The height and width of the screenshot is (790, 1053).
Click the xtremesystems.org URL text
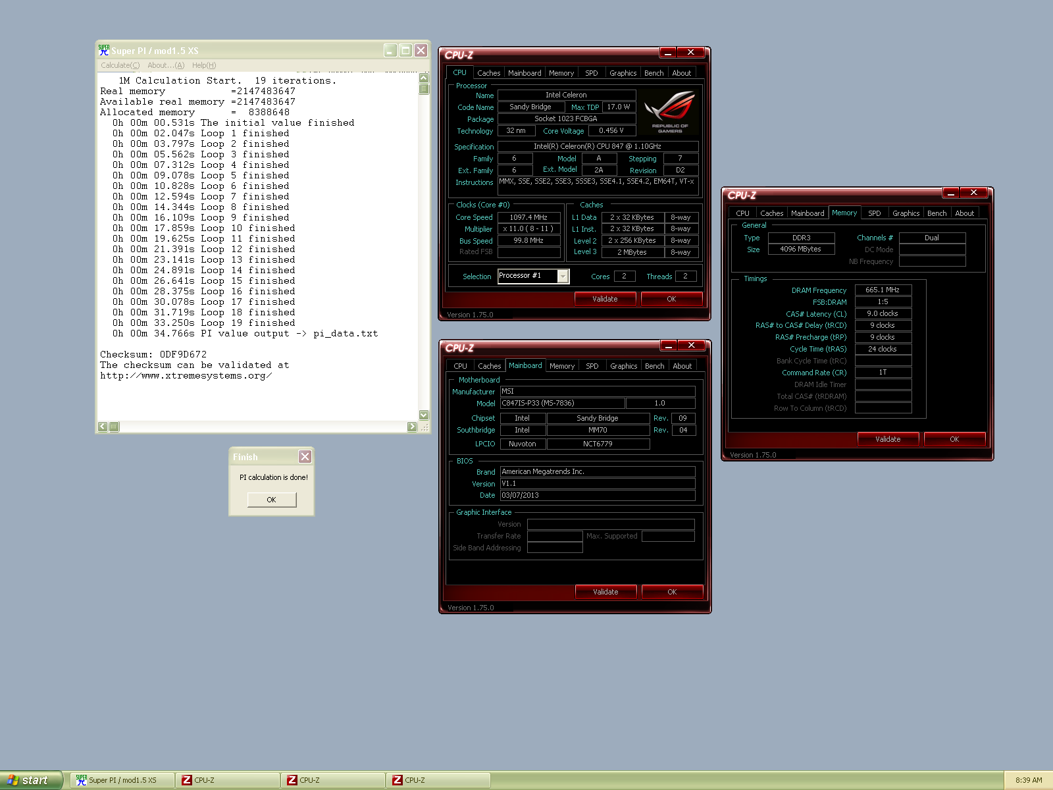coord(186,375)
